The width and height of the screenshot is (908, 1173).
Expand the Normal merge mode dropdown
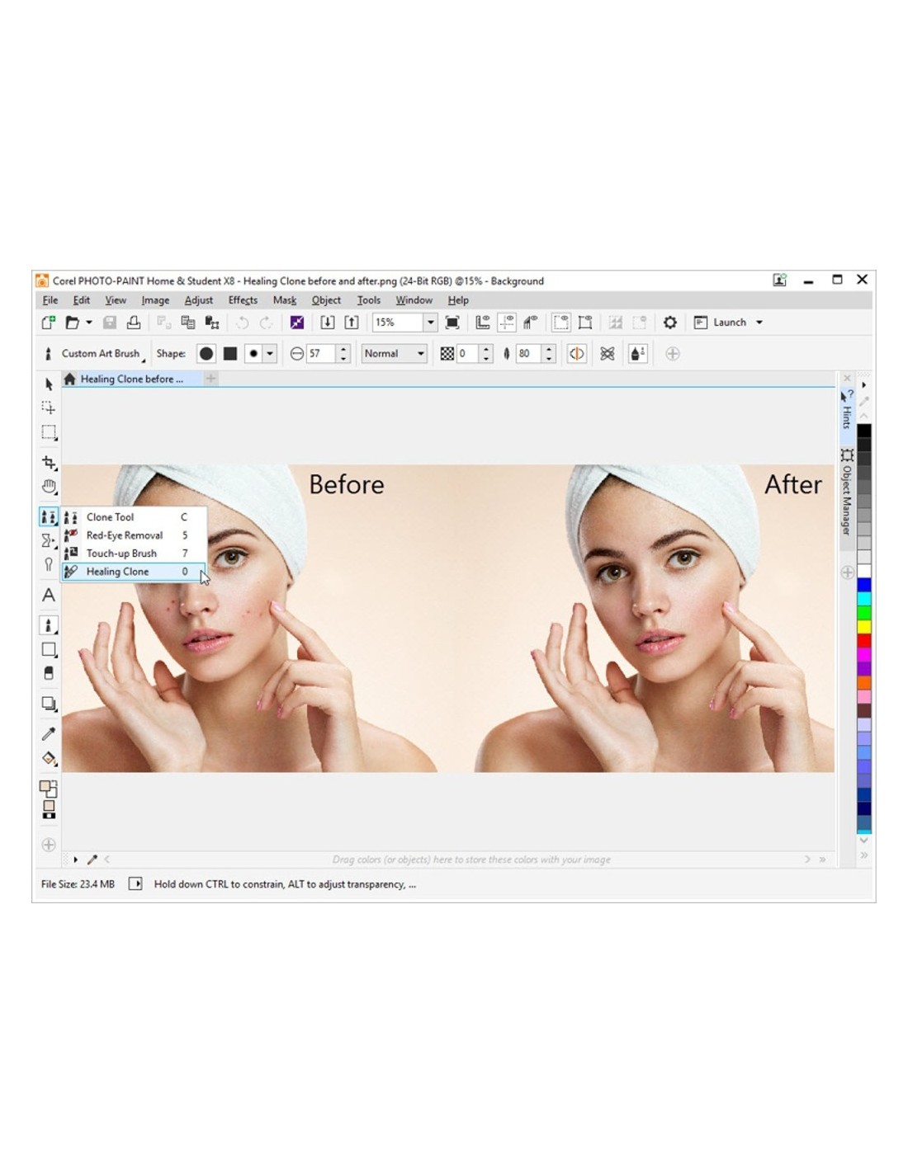420,354
